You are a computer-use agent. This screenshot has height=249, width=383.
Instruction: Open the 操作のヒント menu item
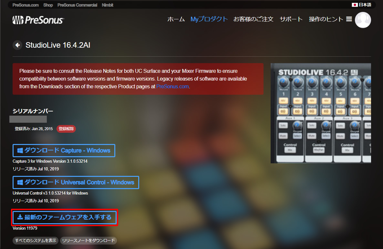pos(326,19)
